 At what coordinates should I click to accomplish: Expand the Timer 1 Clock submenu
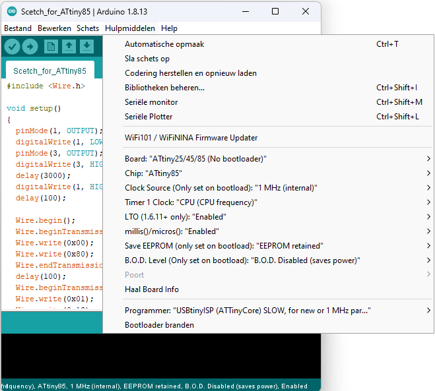click(x=268, y=202)
